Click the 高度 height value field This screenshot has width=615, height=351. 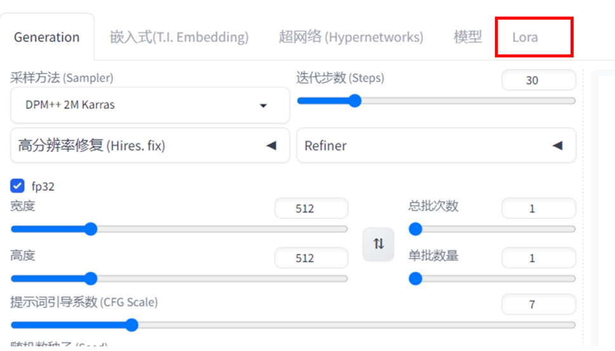coord(311,258)
